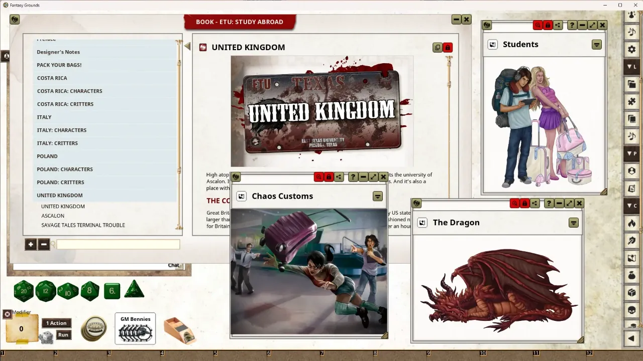Pick the green d12 die
This screenshot has height=361, width=643.
(x=46, y=291)
